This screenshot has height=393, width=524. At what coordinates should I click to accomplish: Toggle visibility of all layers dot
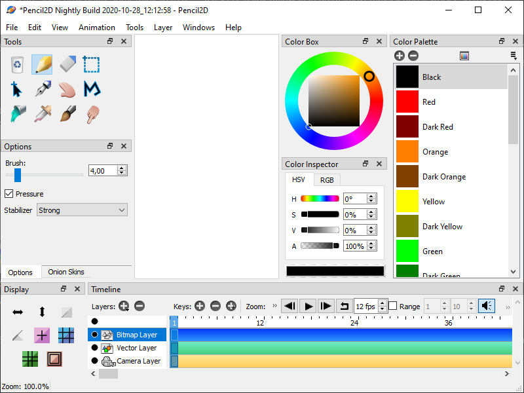[94, 321]
